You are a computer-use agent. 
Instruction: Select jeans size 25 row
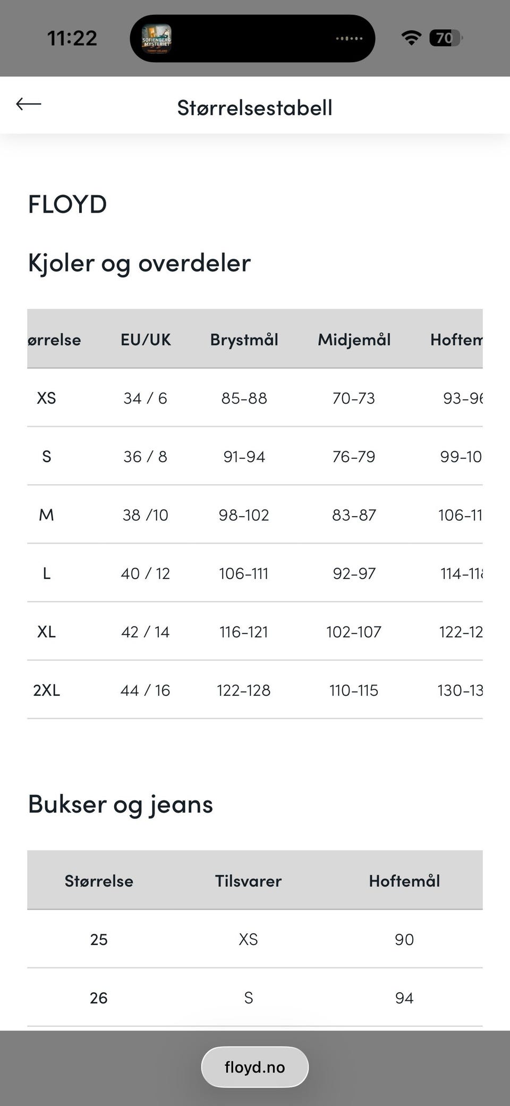(x=255, y=939)
